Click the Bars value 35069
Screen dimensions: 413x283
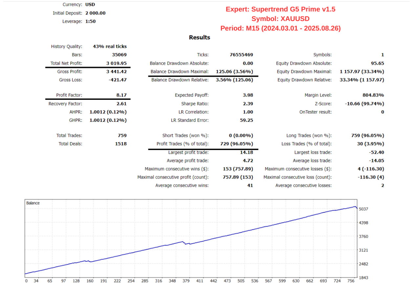[119, 55]
